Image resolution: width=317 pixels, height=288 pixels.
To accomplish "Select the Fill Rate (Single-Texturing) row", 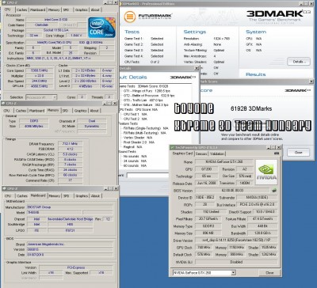I will (146, 128).
